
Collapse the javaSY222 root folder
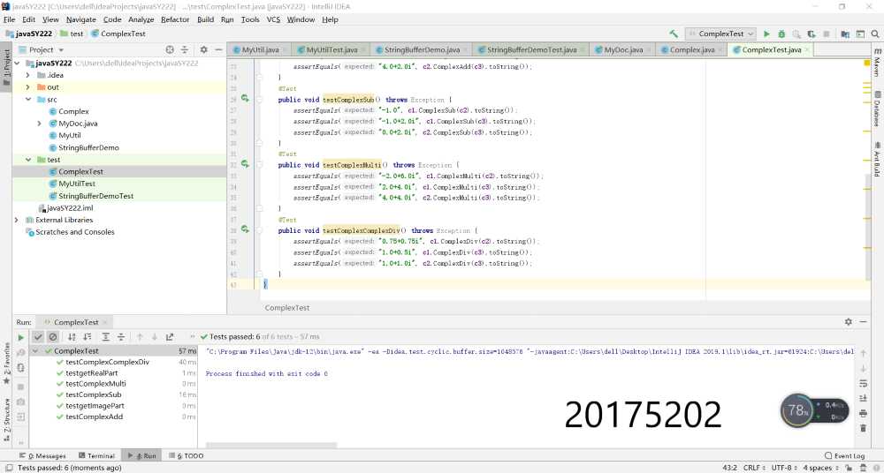[18, 63]
